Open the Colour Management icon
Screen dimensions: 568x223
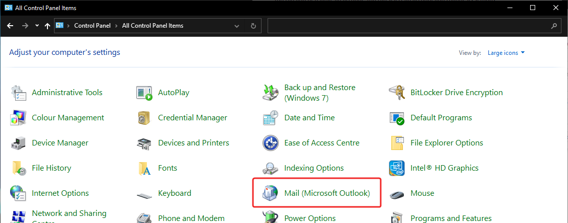(x=19, y=118)
